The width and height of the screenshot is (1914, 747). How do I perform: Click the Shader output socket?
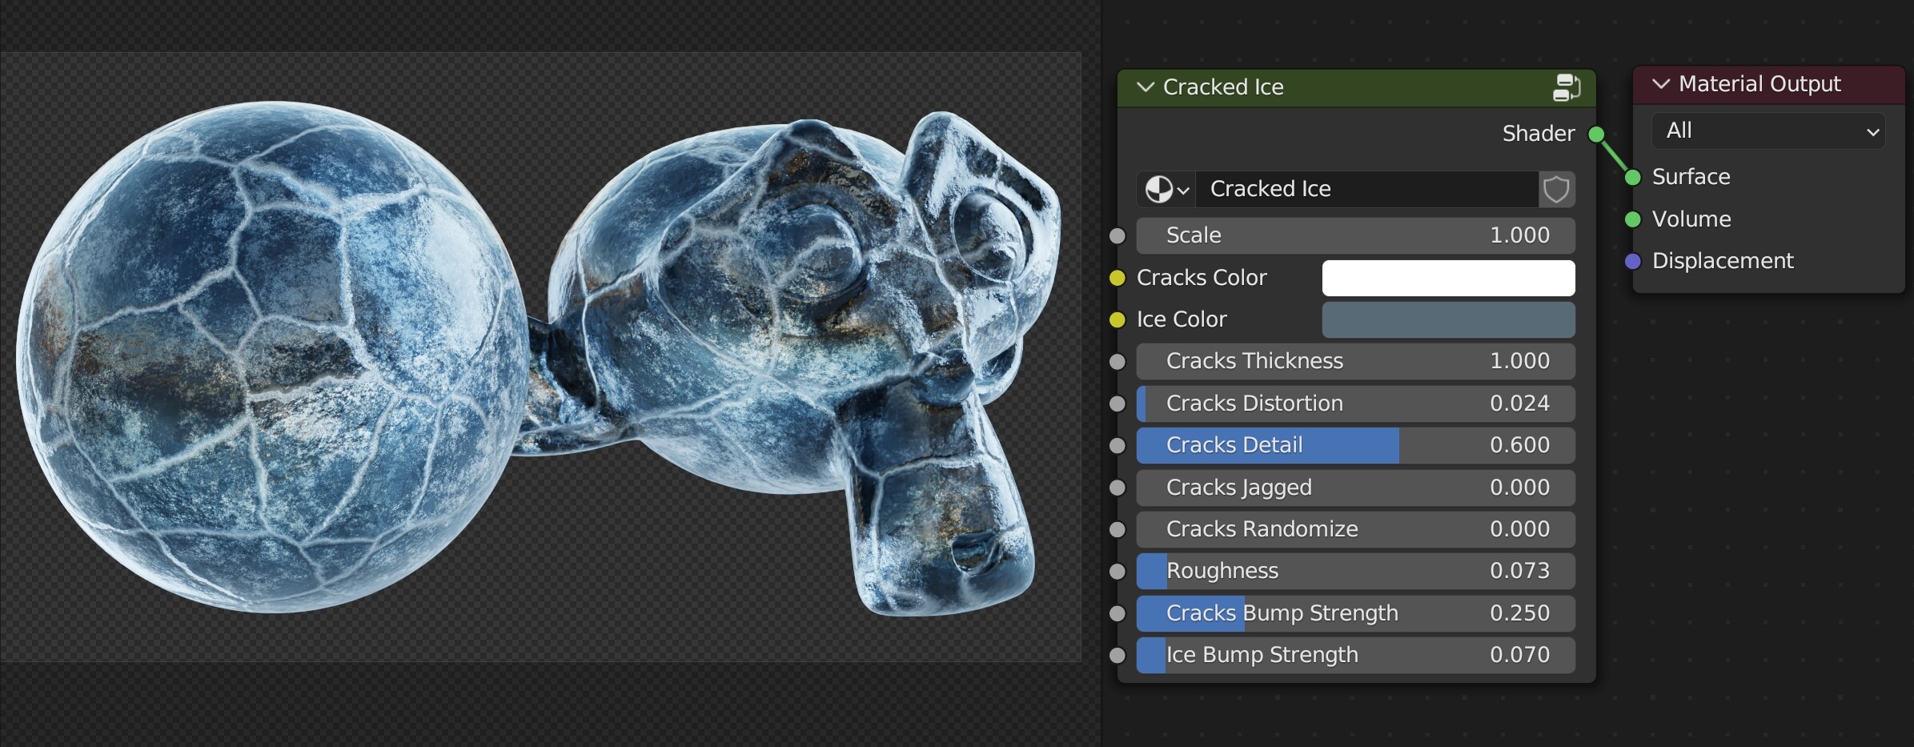pos(1595,134)
